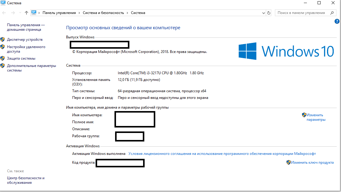This screenshot has width=341, height=192.
Task: Go up one level arrow
Action: [x=26, y=13]
